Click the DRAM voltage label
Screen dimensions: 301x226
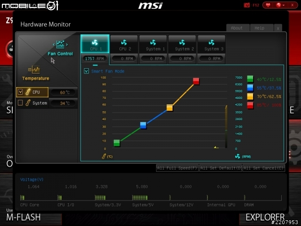point(249,205)
